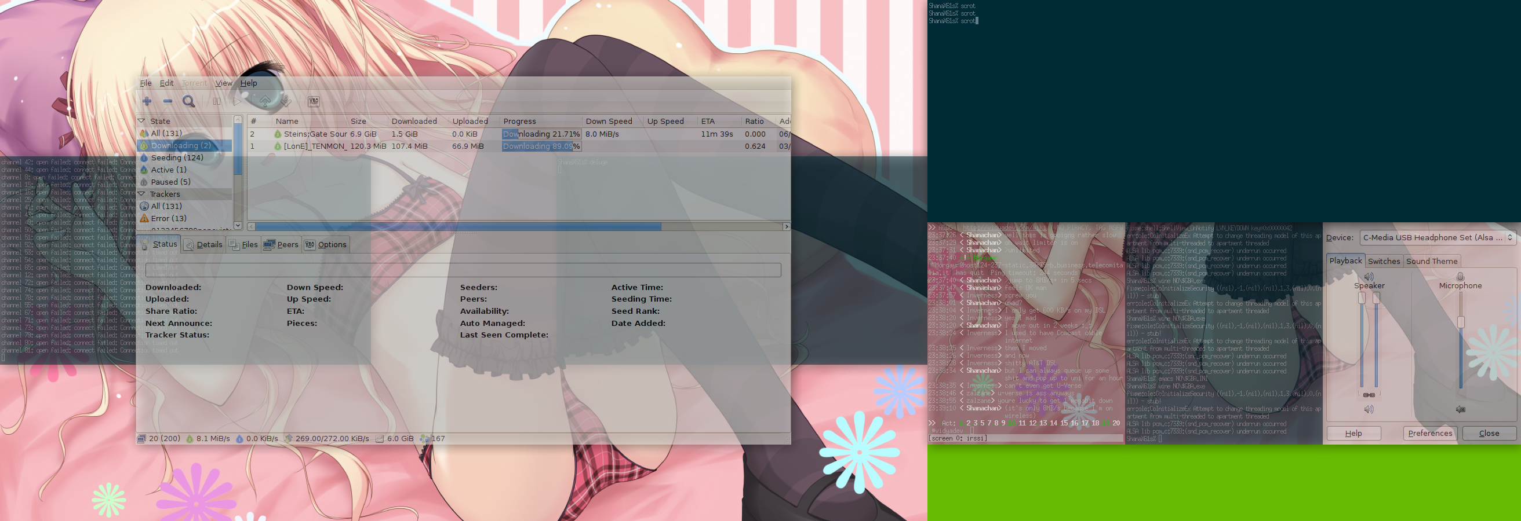Select the Paused torrents filter
This screenshot has height=521, width=1521.
tap(170, 182)
